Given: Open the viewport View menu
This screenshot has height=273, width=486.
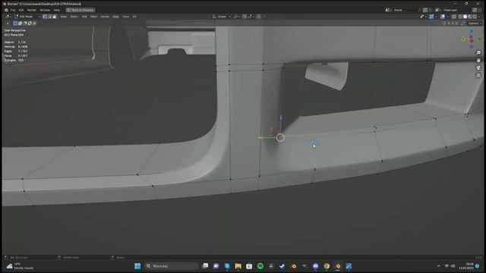Looking at the screenshot, I should [x=63, y=17].
